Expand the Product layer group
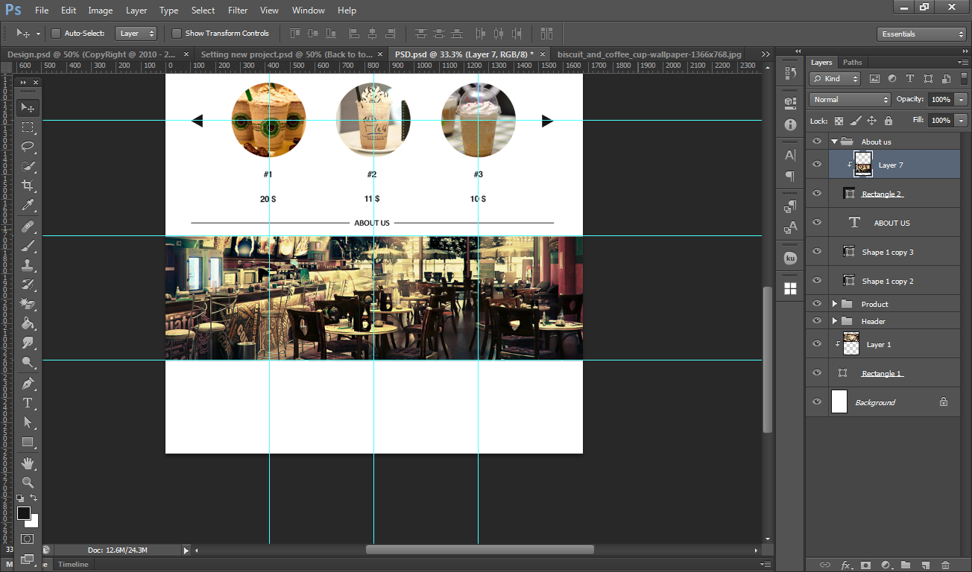 pos(835,304)
